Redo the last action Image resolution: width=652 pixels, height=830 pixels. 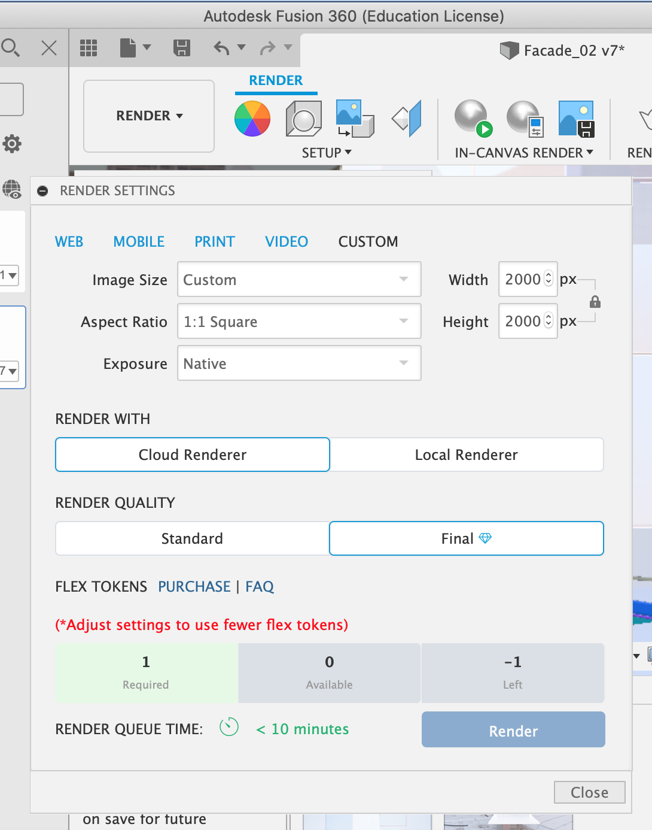(x=267, y=48)
